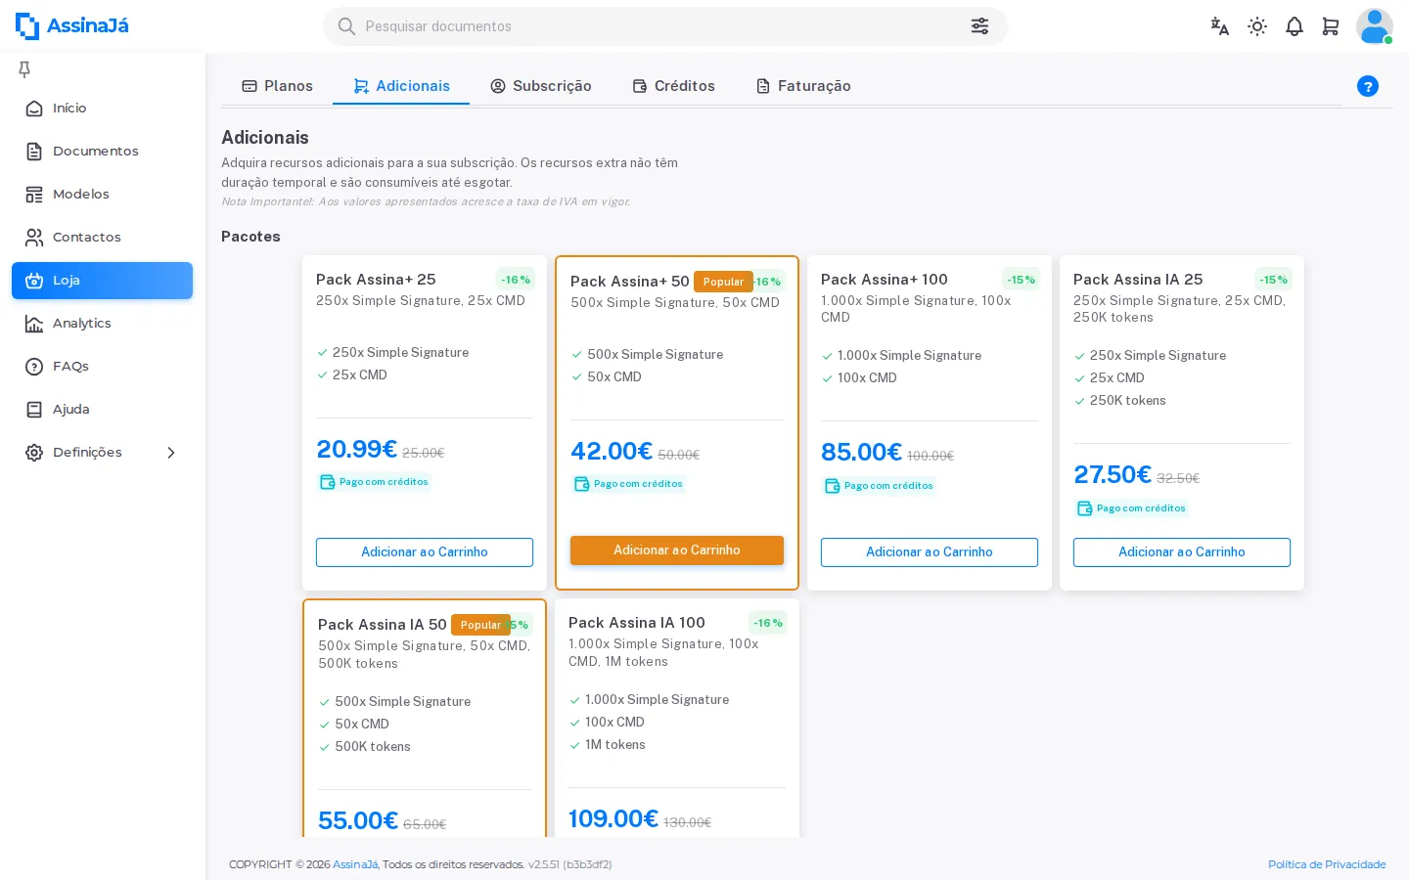This screenshot has height=880, width=1409.
Task: Open Política de Privacidade link
Action: (1327, 864)
